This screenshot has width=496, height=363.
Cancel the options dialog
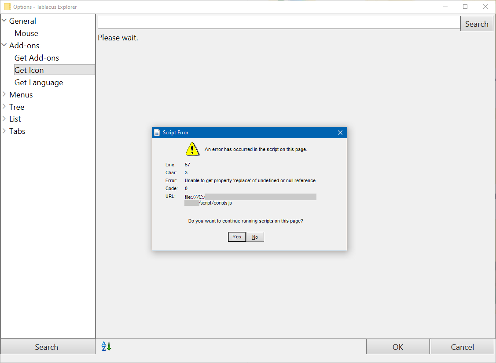coord(463,346)
